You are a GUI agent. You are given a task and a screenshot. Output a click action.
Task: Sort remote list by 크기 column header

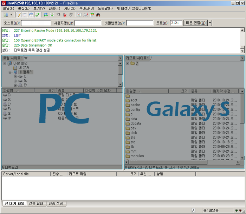179,91
